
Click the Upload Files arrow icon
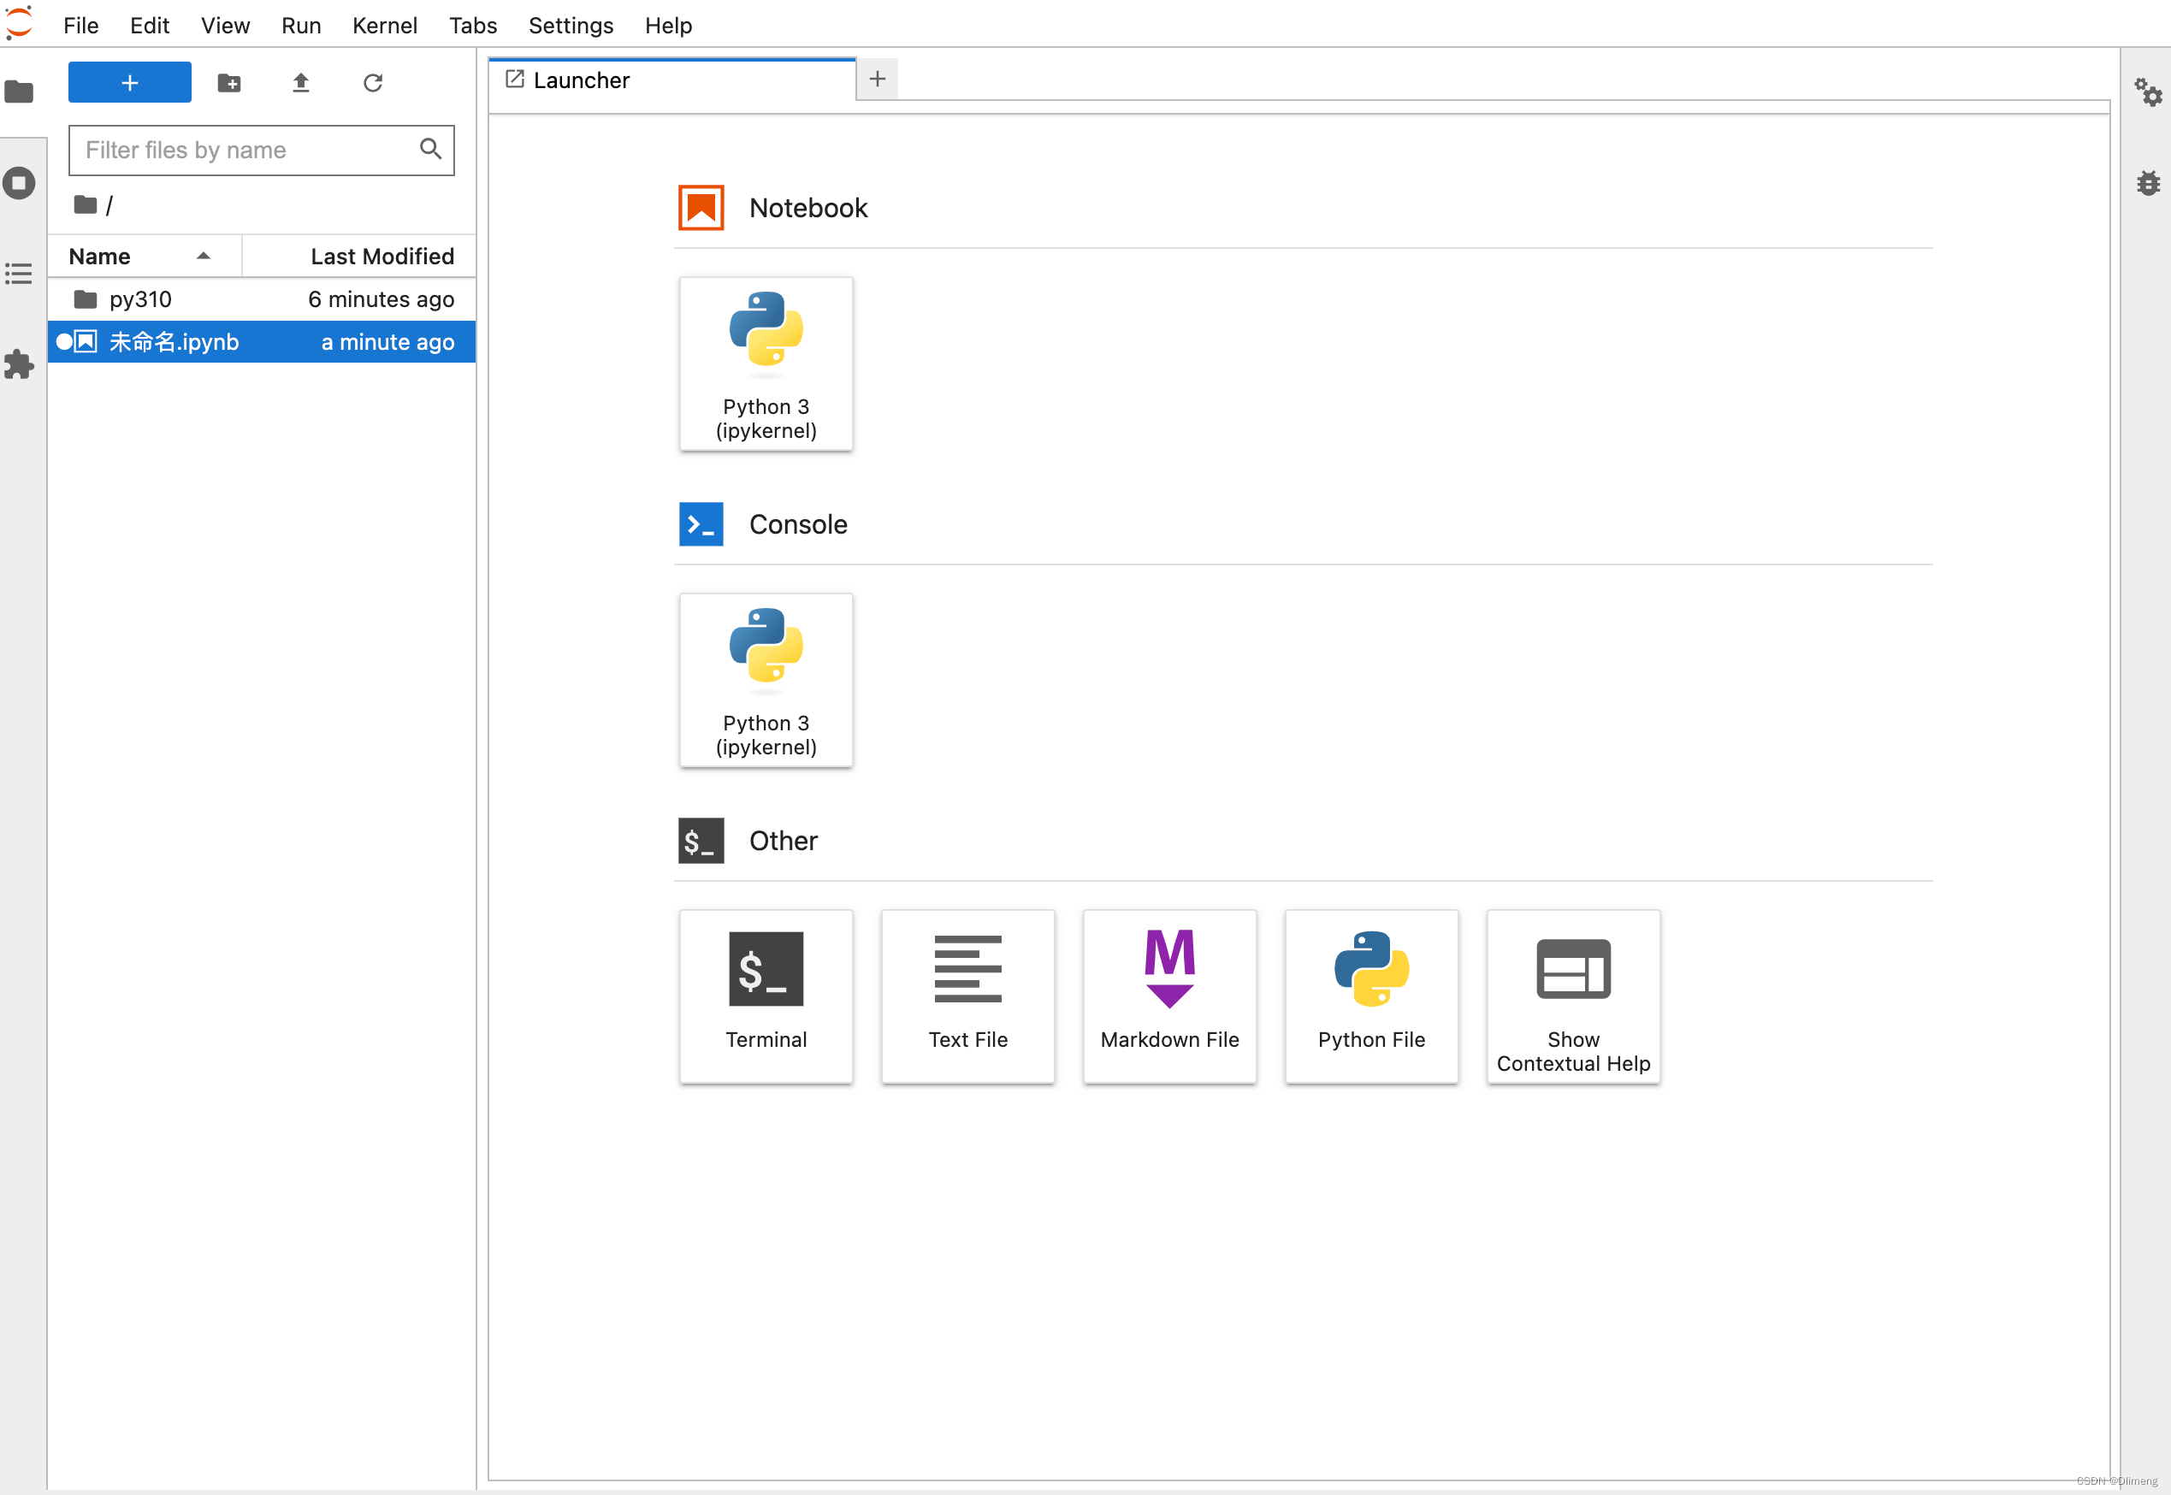(300, 82)
